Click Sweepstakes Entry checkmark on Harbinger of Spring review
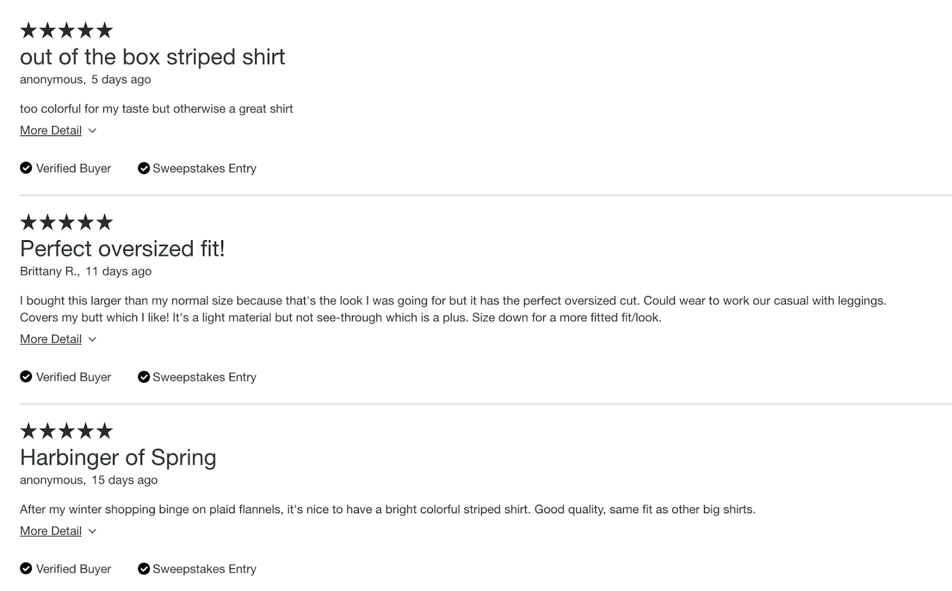The height and width of the screenshot is (591, 952). click(x=143, y=569)
